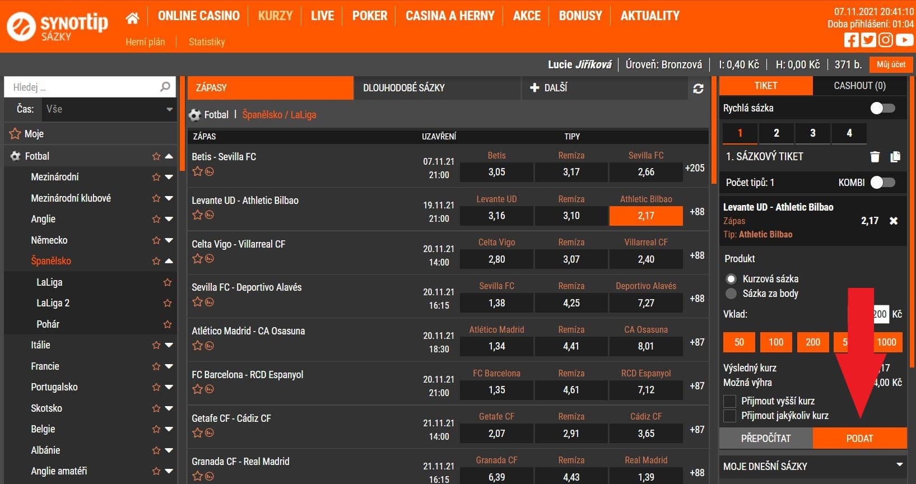Star the Getafe CF - Cádiz CF match
The image size is (916, 484).
197,432
